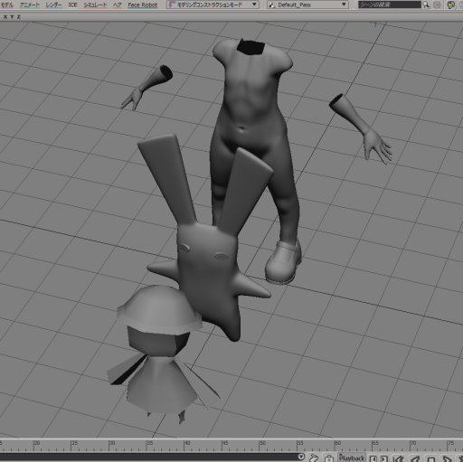Expand the Default_Pass dropdown
463x462 pixels.
[307, 5]
